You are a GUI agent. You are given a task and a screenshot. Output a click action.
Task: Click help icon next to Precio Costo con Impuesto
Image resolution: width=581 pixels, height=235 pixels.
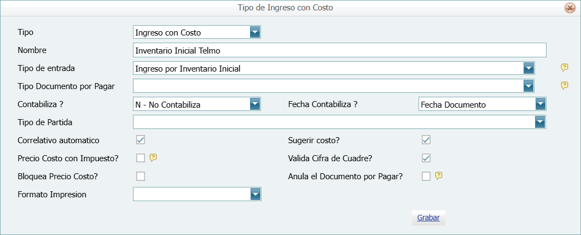(x=154, y=158)
